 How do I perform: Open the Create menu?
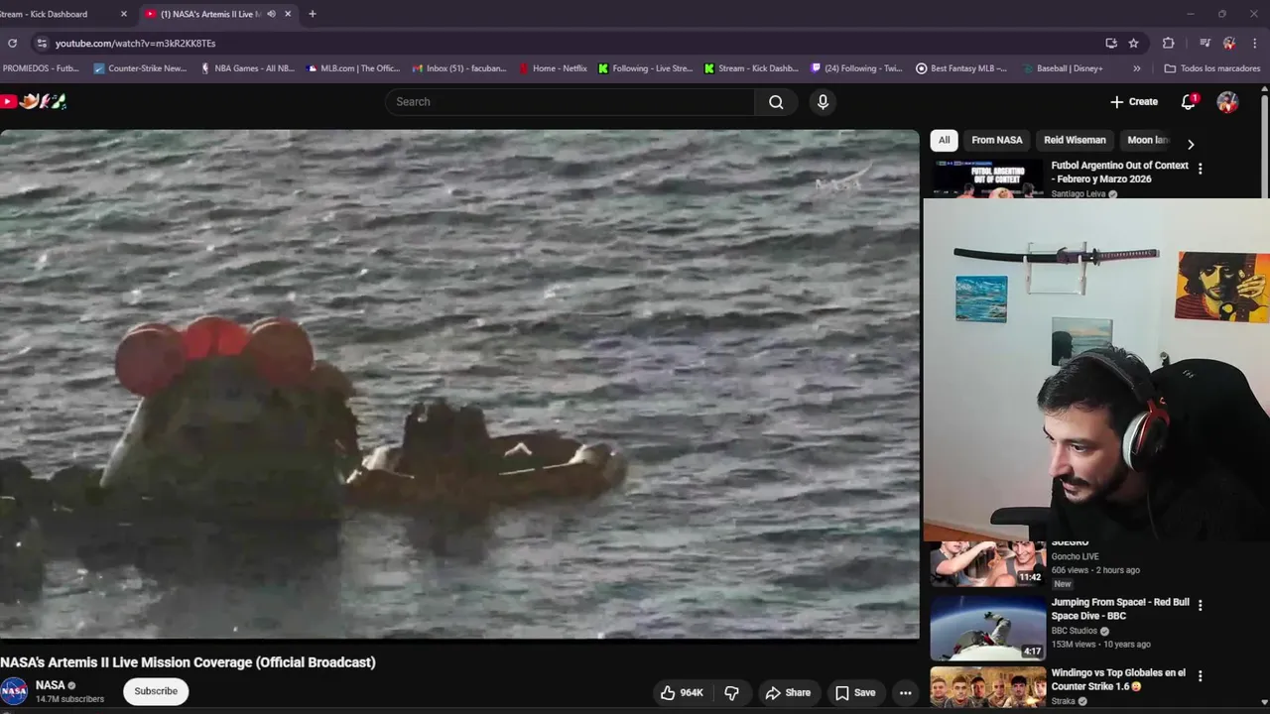tap(1134, 101)
